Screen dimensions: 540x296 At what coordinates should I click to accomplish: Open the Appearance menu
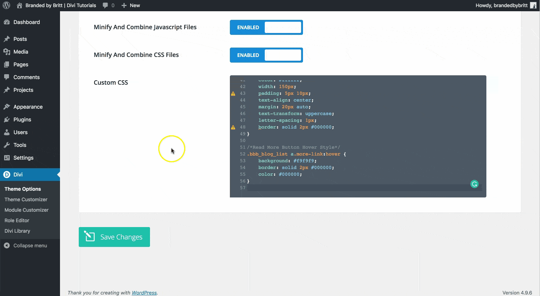pos(30,107)
